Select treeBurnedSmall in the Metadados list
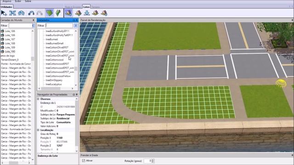 point(55,44)
